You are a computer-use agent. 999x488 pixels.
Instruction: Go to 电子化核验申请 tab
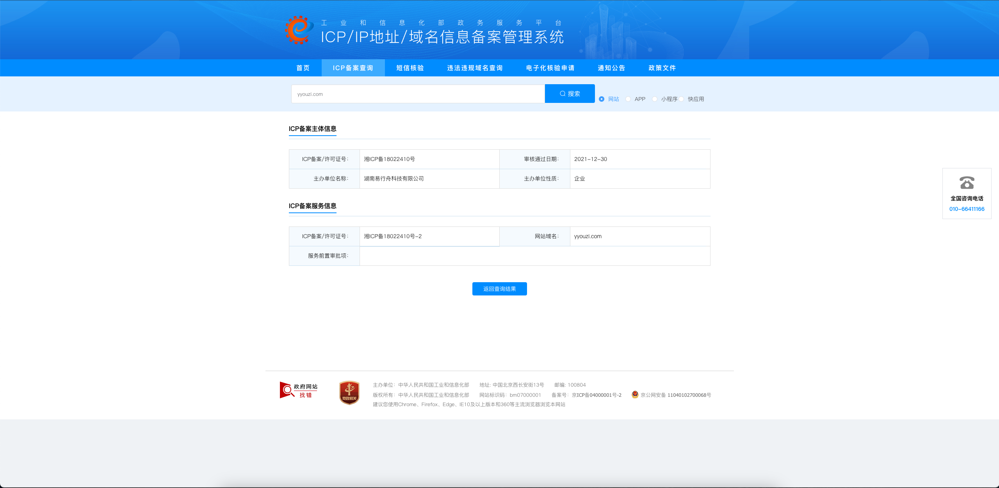click(550, 68)
